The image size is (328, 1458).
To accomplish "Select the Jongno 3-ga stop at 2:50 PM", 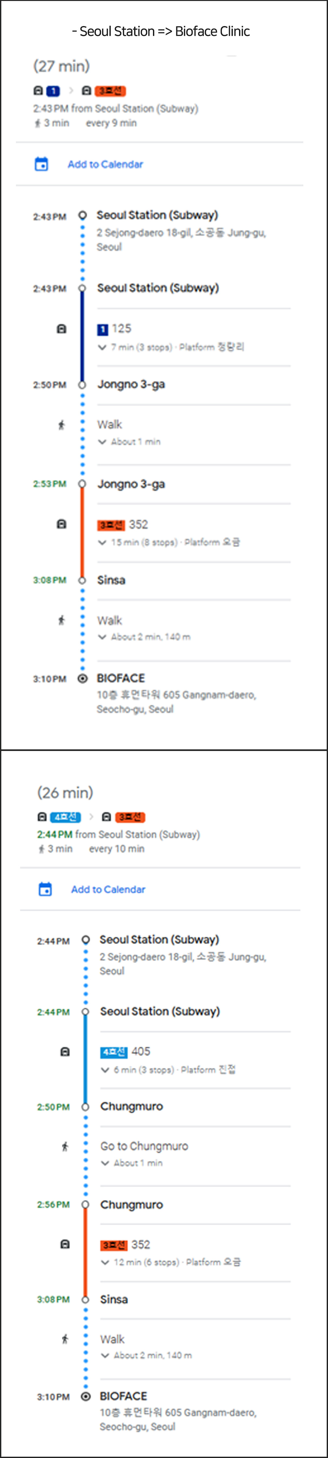I will tap(131, 384).
